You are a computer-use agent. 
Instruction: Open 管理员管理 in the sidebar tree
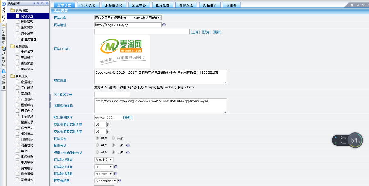29,39
